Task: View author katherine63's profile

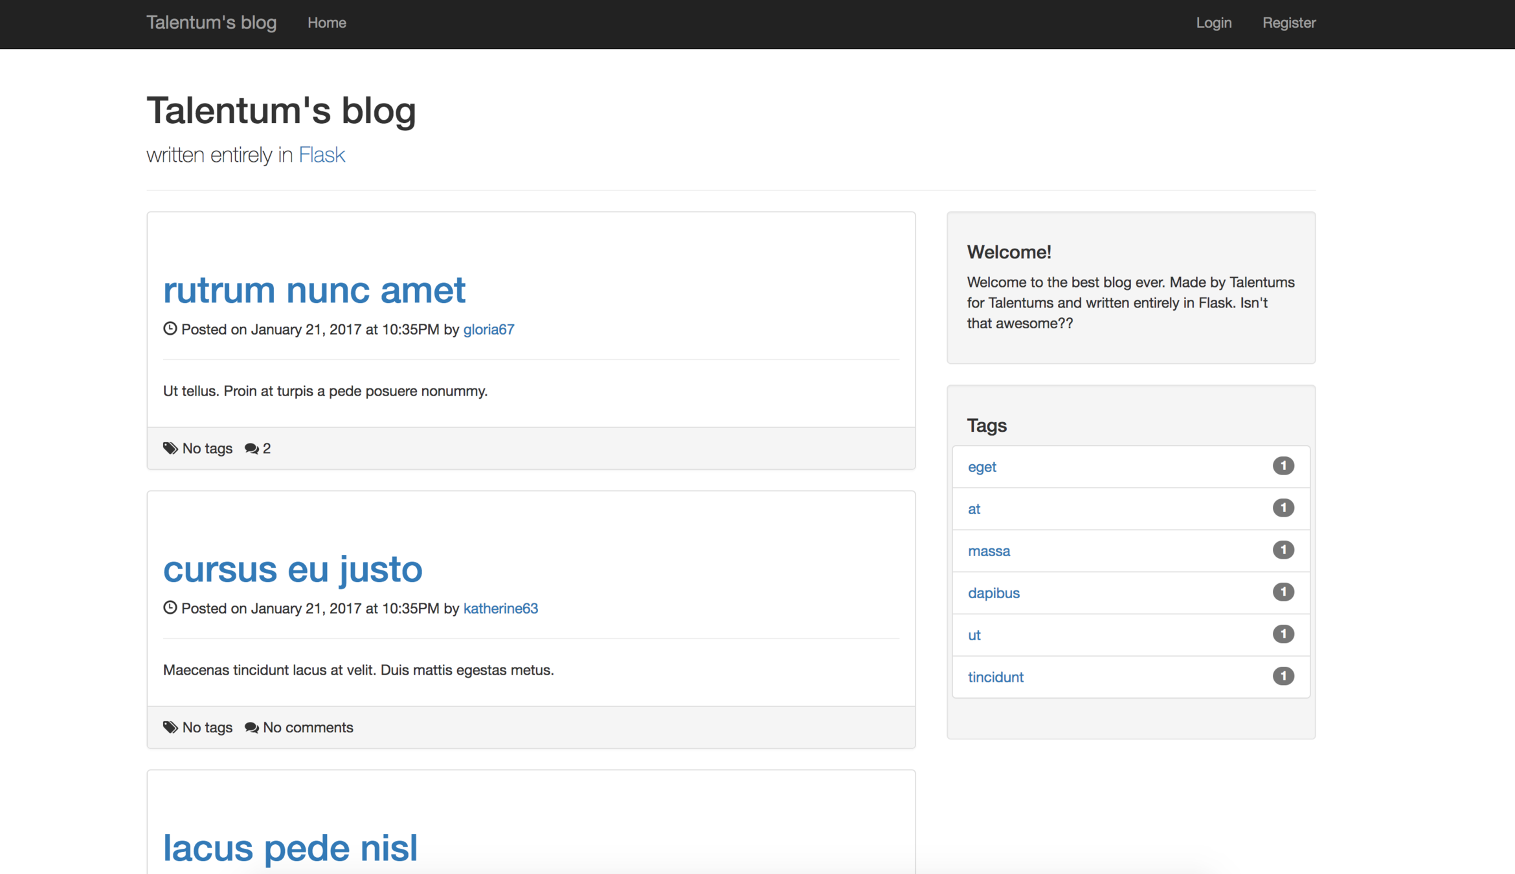Action: pos(500,608)
